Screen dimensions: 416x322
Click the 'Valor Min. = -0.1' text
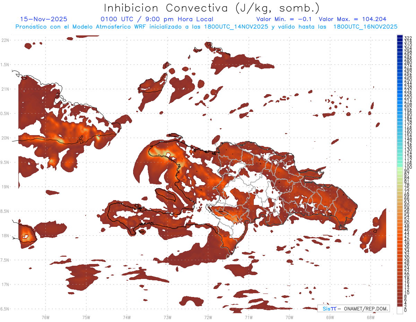pos(284,19)
